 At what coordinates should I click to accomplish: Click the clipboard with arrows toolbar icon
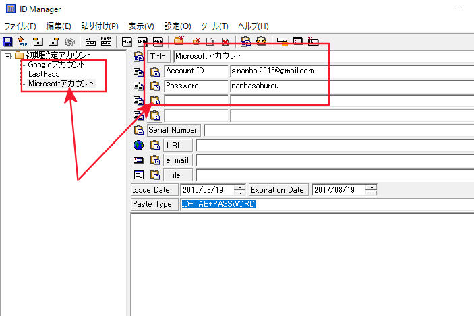point(261,41)
